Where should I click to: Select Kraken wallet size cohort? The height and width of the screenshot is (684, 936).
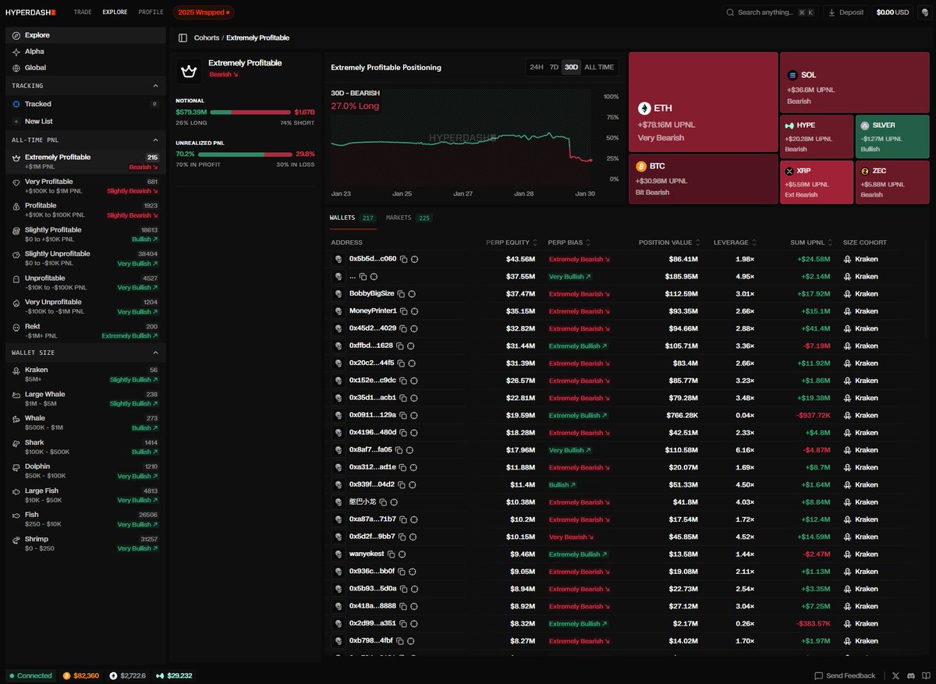(x=84, y=374)
